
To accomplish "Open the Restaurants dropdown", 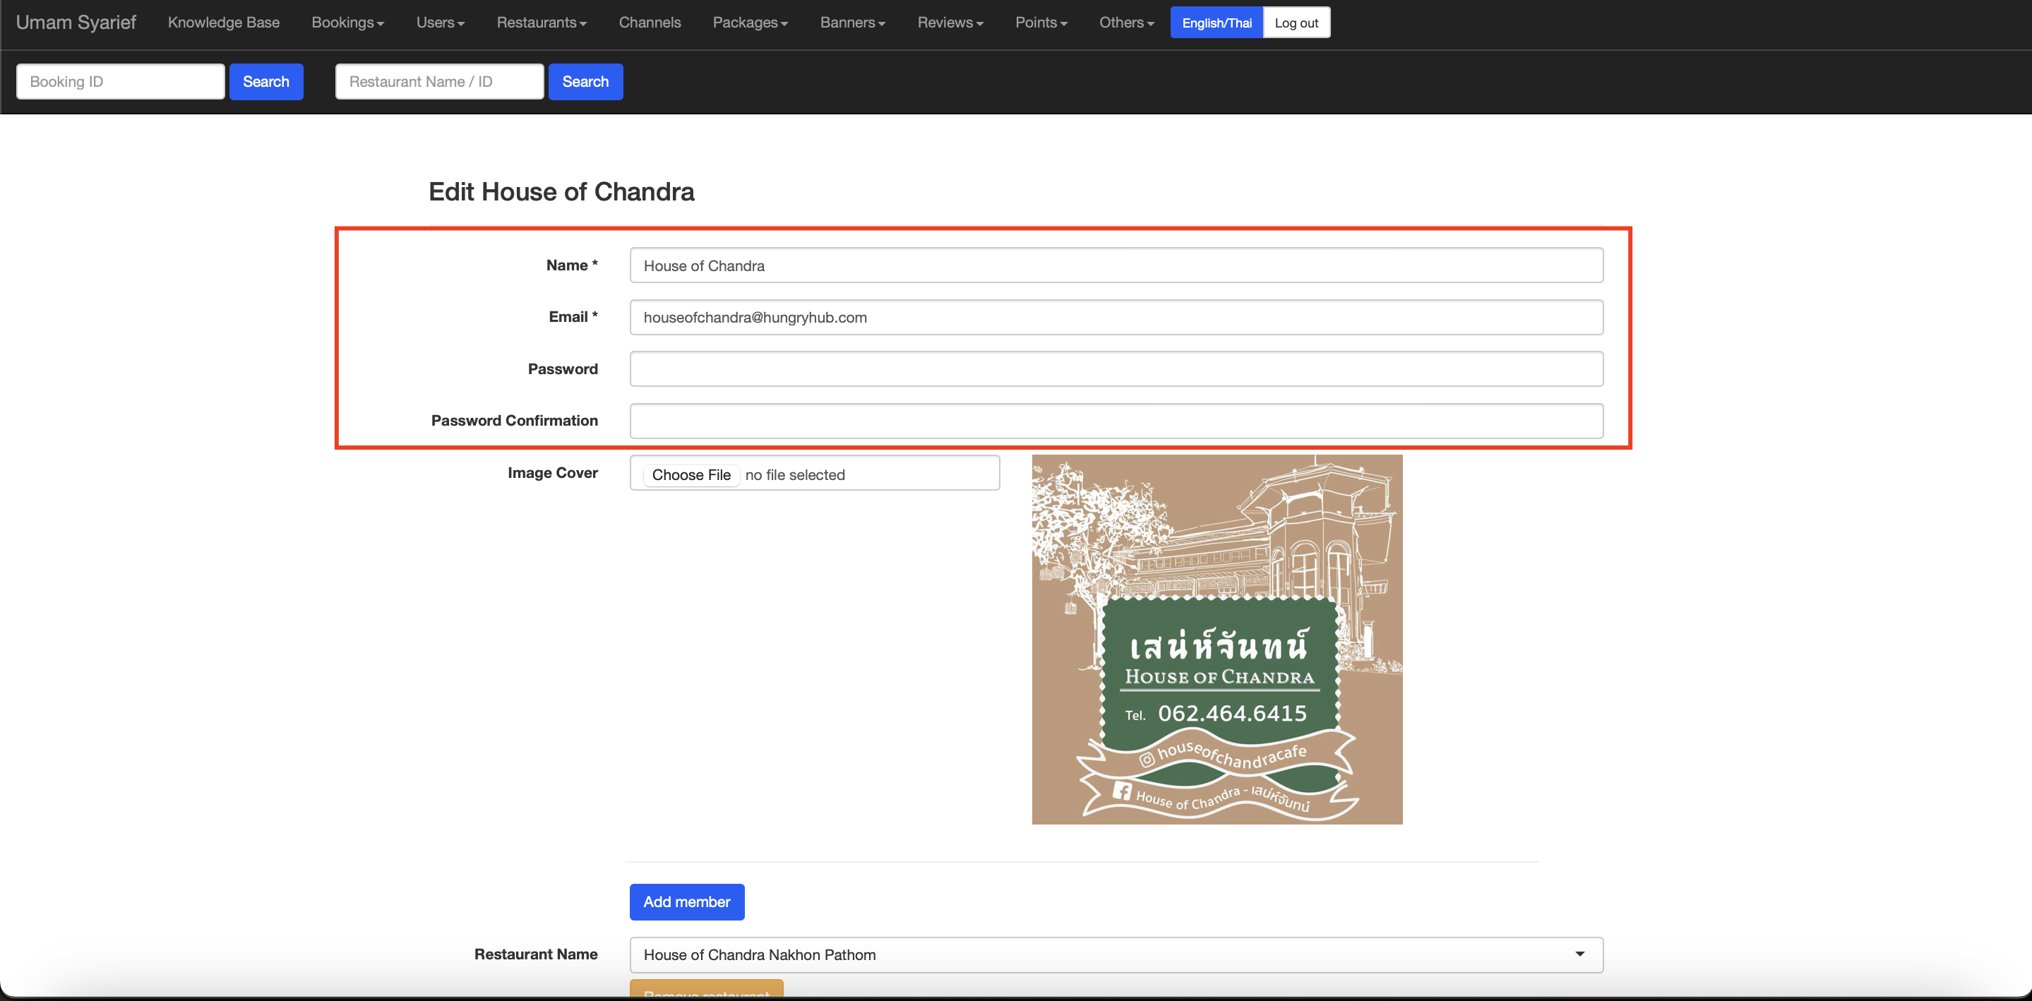I will tap(541, 23).
